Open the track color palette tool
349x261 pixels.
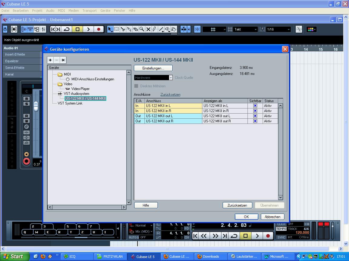point(174,29)
